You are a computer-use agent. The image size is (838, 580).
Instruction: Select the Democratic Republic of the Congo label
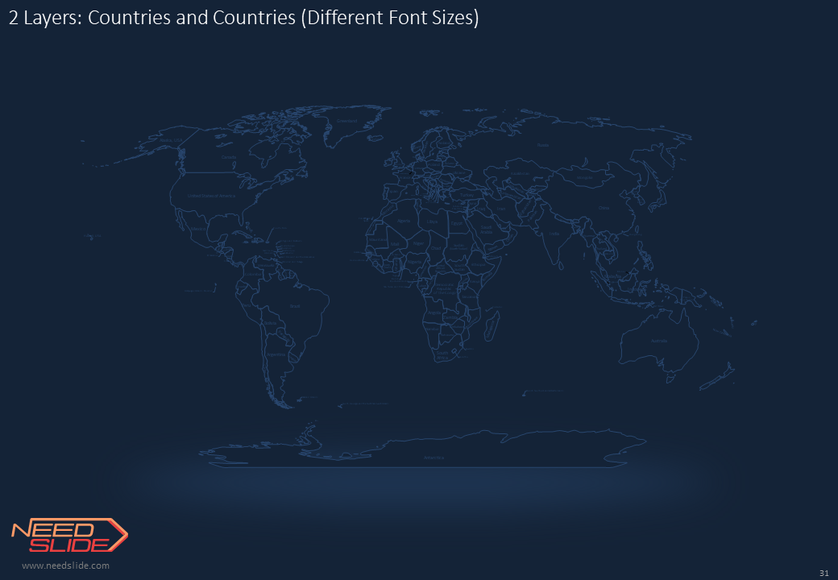pos(444,289)
